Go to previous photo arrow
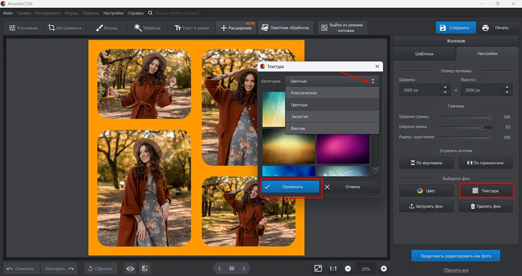 coord(219,268)
